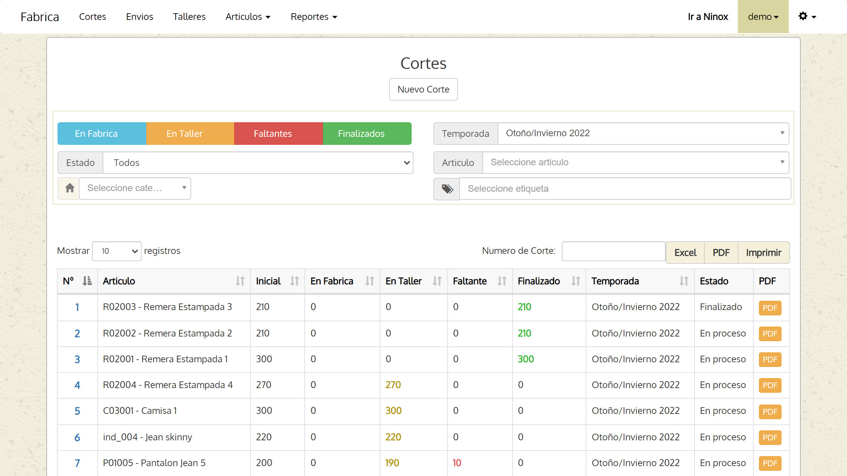Click Seleccione etiqueta input field

(625, 189)
